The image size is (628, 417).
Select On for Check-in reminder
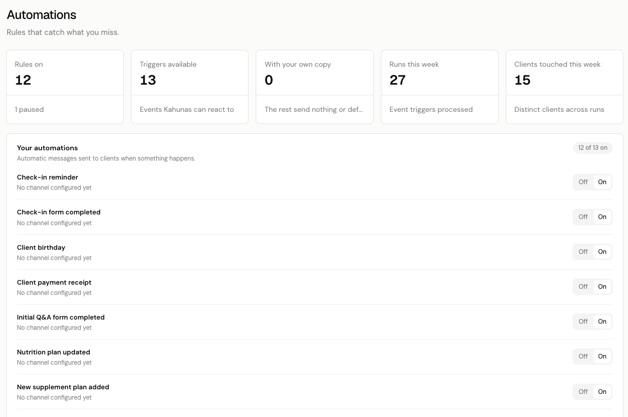(602, 182)
